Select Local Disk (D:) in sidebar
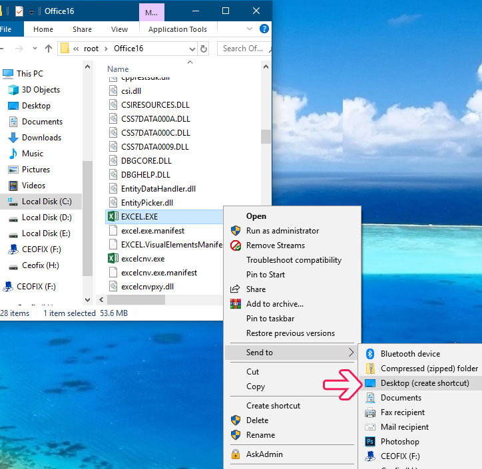 (47, 218)
